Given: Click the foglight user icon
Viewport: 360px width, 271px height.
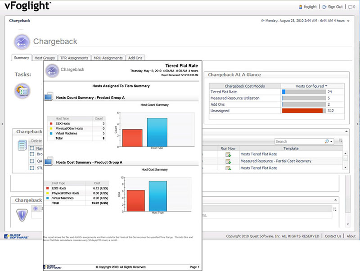Looking at the screenshot, I should click(301, 7).
